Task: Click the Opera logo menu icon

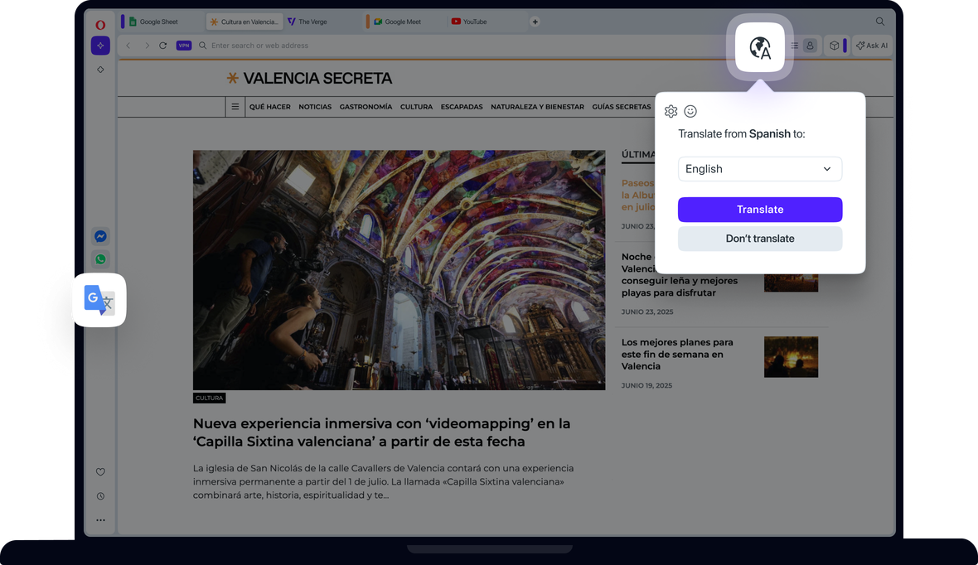Action: tap(100, 25)
